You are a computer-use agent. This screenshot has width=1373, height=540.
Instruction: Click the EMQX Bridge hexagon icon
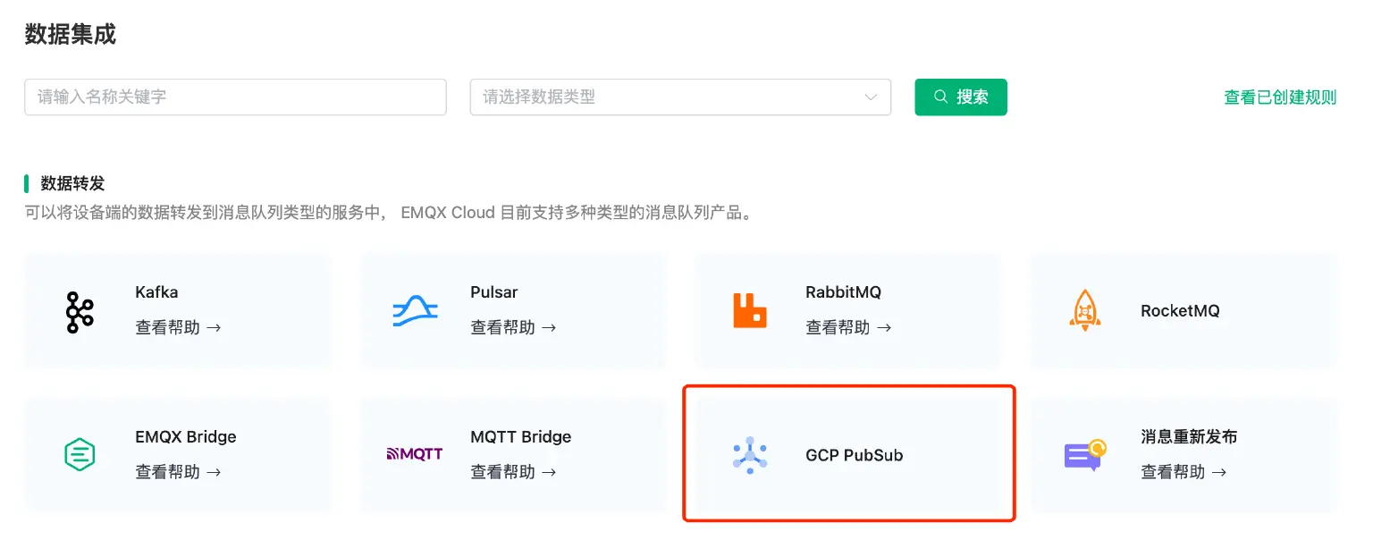[79, 454]
